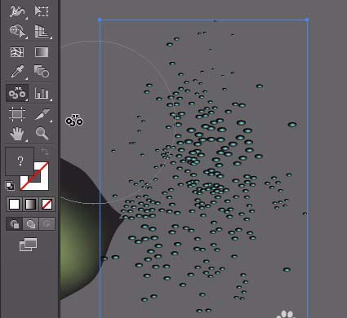Apply Gradient mode button
The image size is (347, 318).
pyautogui.click(x=30, y=204)
